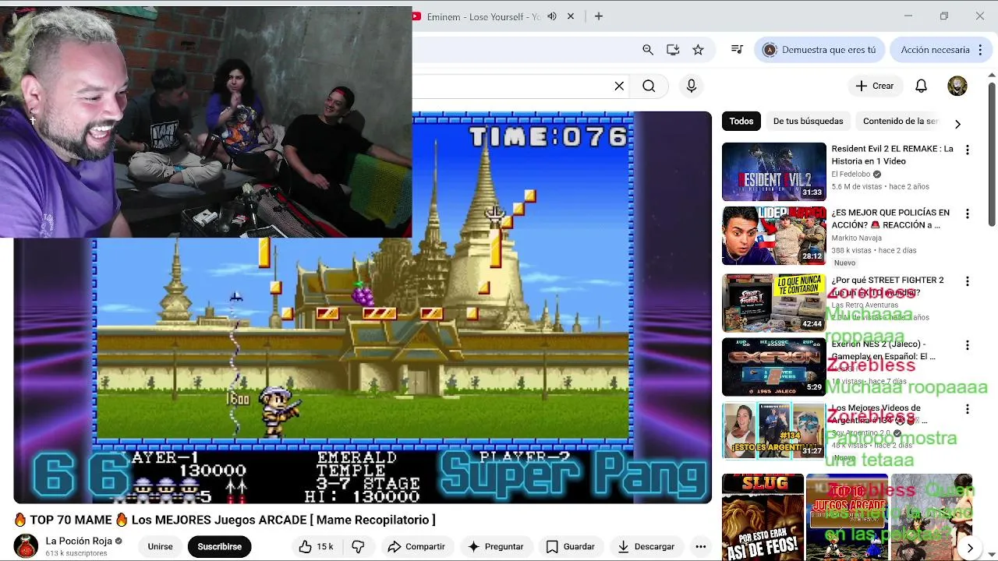This screenshot has height=561, width=998.
Task: Open a new browser tab
Action: tap(599, 16)
